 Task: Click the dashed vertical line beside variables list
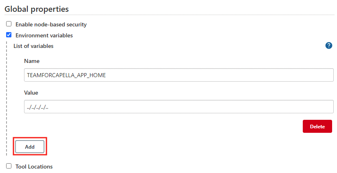point(7,97)
